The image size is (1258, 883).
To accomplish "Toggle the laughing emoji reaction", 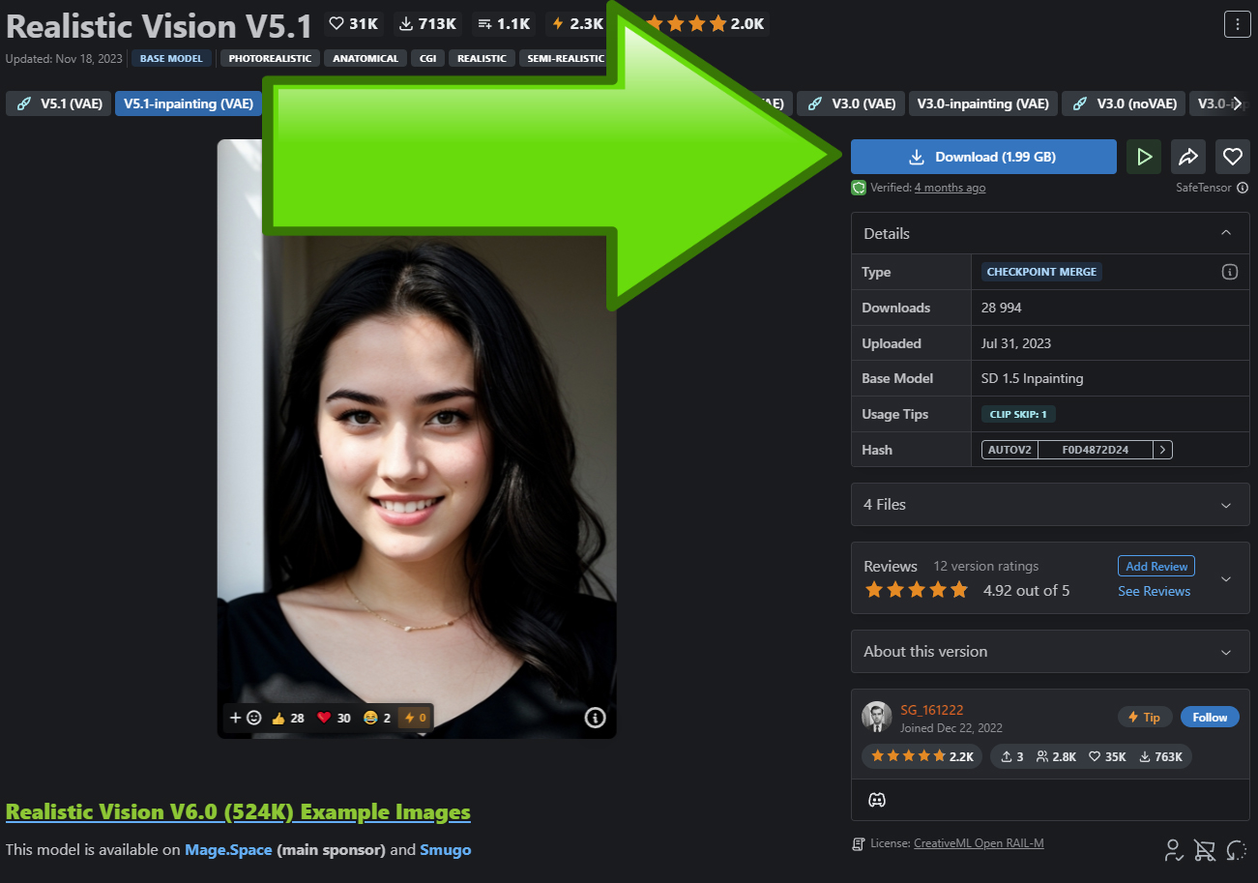I will click(x=377, y=718).
